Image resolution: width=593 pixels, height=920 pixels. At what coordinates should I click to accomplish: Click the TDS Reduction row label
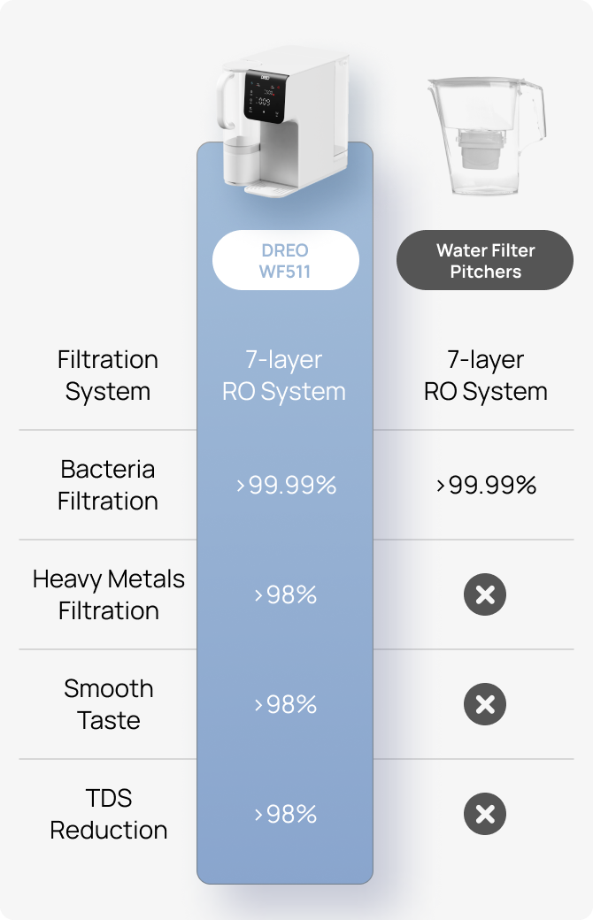(x=109, y=814)
